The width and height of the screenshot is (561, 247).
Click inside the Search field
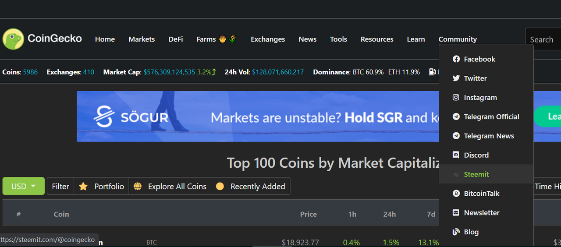coord(543,39)
